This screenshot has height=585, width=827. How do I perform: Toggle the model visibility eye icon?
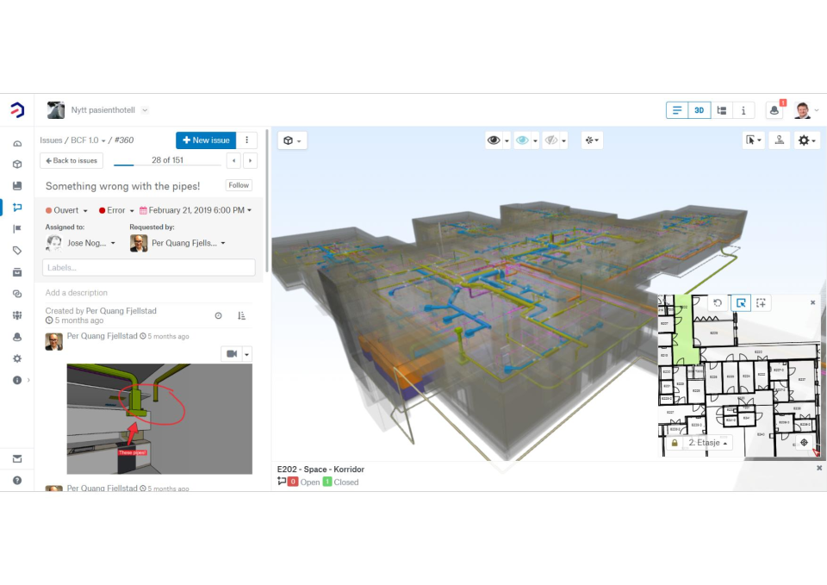[494, 140]
